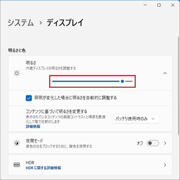180x180 pixels.
Task: Maximize the settings window
Action: [x=159, y=5]
